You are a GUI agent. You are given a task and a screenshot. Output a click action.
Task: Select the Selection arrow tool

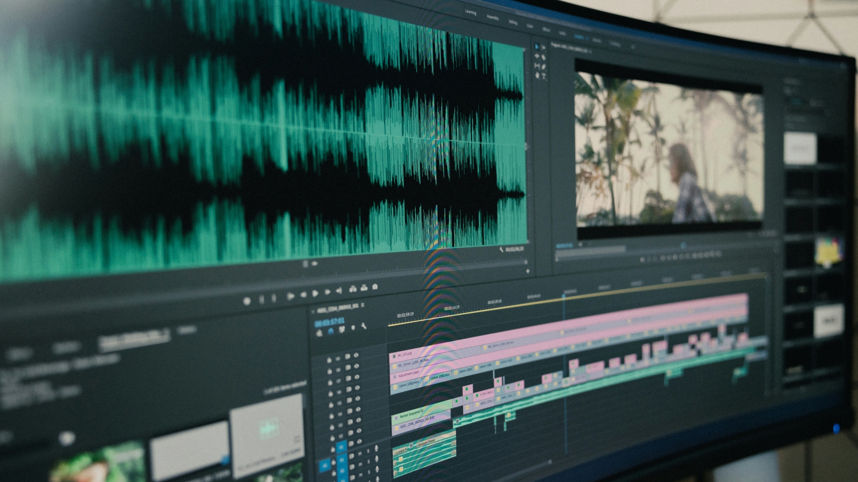537,46
